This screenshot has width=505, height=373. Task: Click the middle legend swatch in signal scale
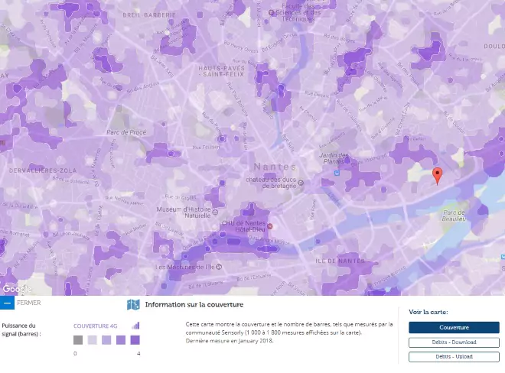click(x=106, y=340)
